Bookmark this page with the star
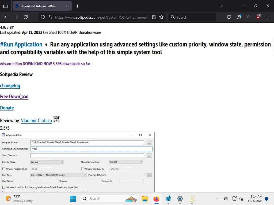274x205 pixels. tap(161, 17)
